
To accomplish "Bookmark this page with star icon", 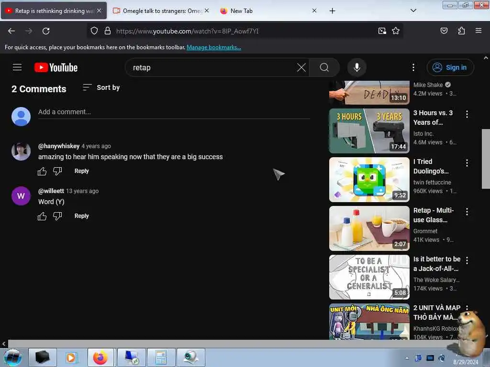I will [x=396, y=31].
